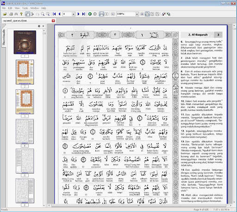Close the syamil_quran.djvu tab with red X
The height and width of the screenshot is (212, 237).
point(53,21)
